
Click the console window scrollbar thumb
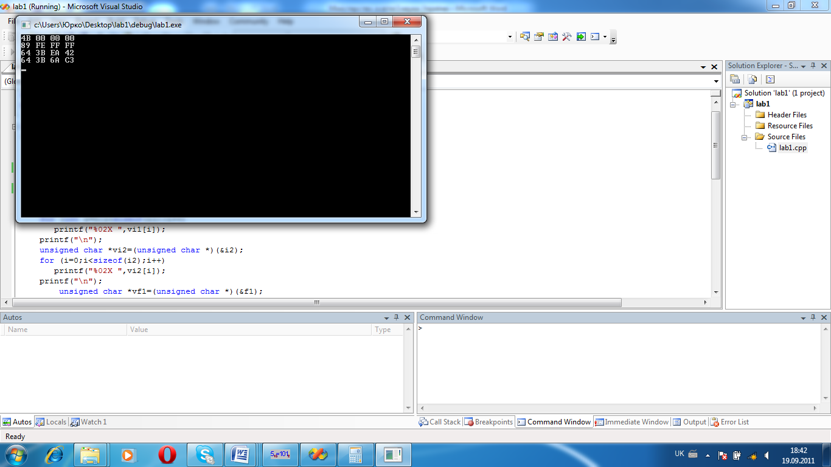(416, 52)
